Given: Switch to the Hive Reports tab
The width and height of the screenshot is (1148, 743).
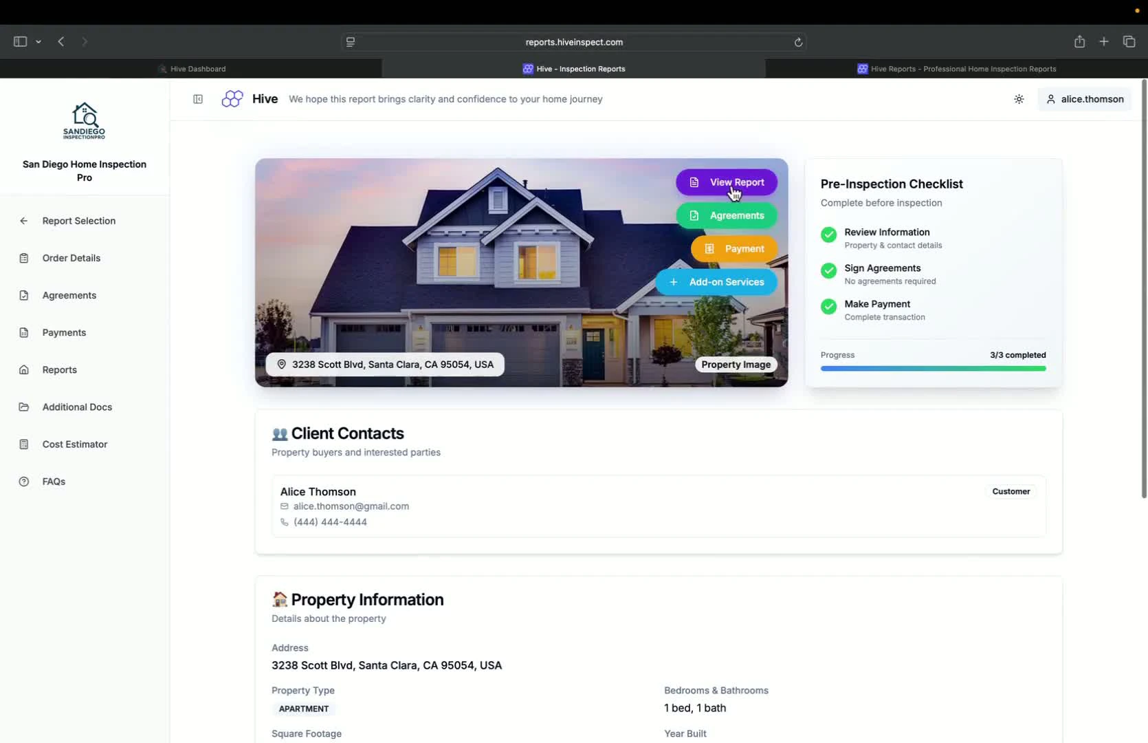Looking at the screenshot, I should [957, 68].
